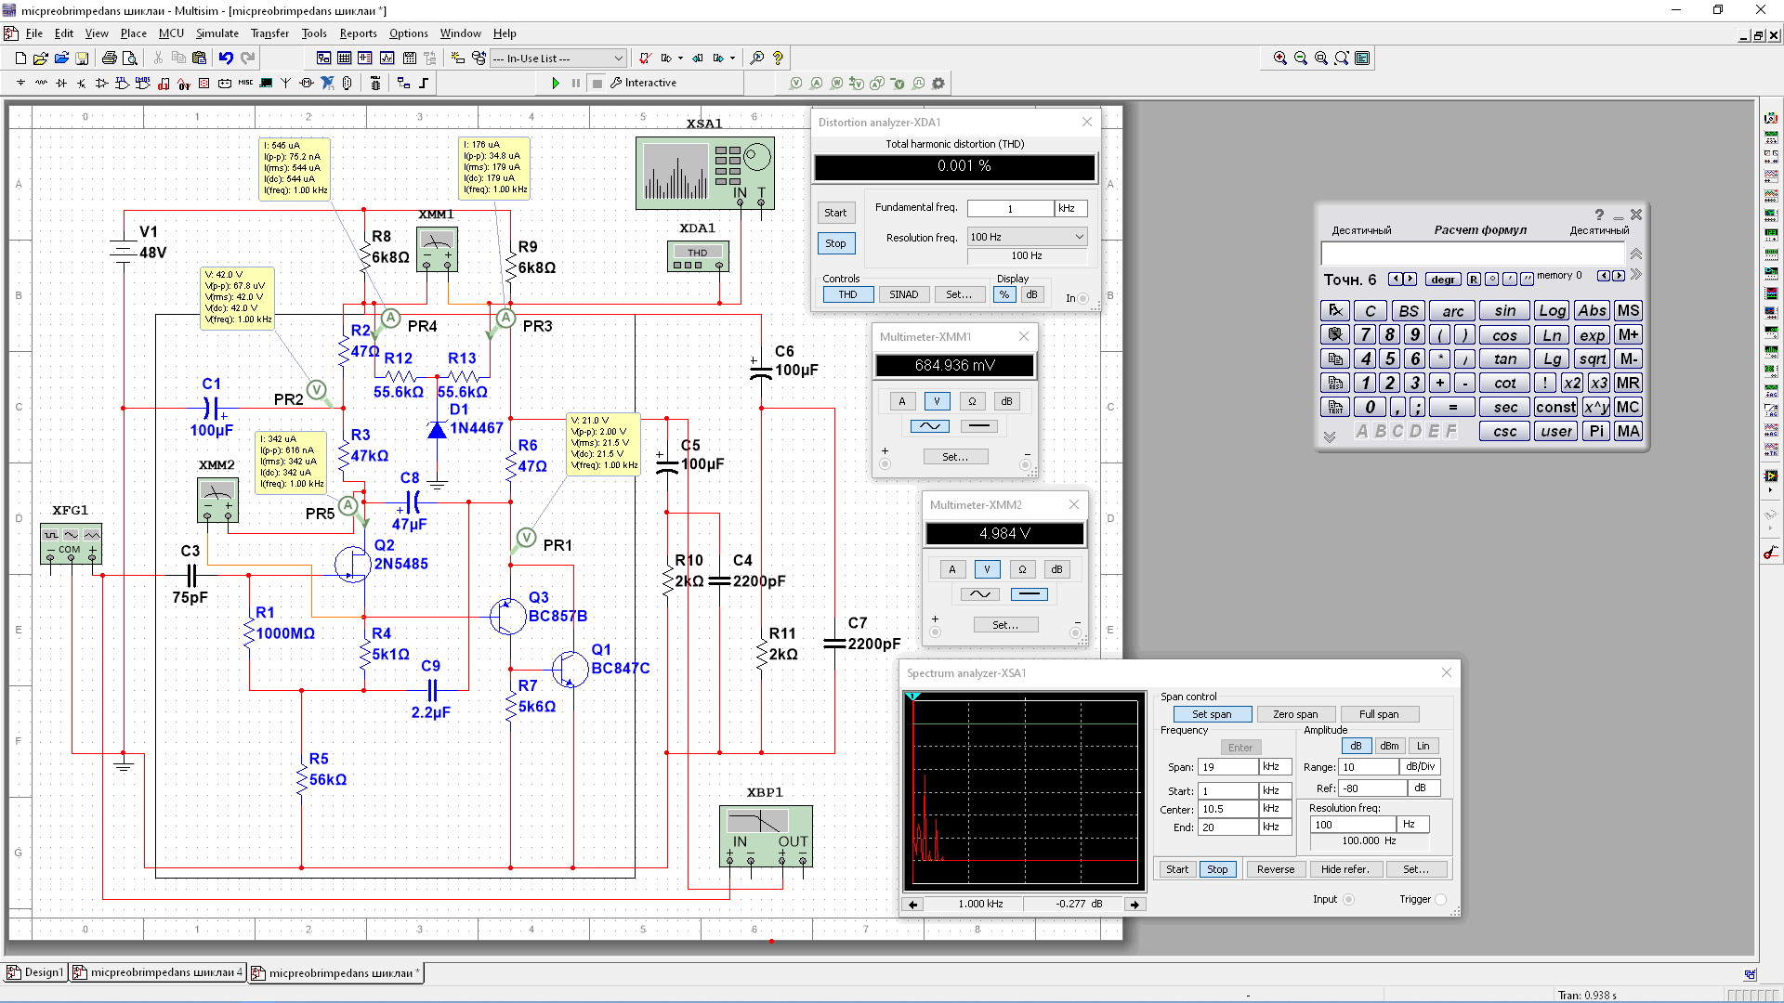
Task: Set Multimeter-XMM2 to dB mode
Action: (1056, 569)
